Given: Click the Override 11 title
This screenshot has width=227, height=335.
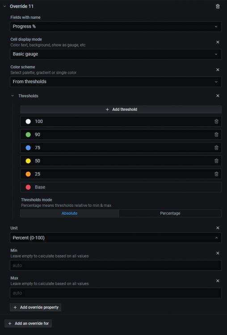Looking at the screenshot, I should pos(21,6).
